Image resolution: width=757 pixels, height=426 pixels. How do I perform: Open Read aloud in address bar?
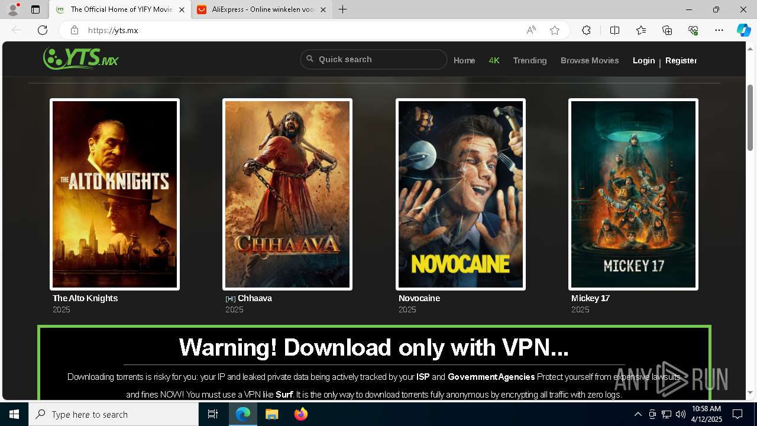[x=531, y=30]
